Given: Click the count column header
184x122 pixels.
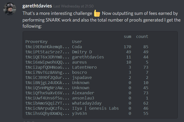Looking at the screenshot, I should click(x=142, y=37).
